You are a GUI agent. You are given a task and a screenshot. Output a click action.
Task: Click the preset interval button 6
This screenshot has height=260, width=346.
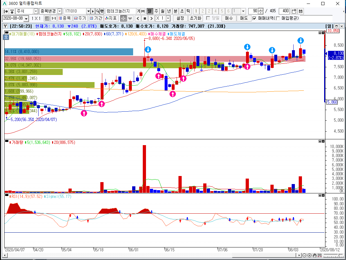pyautogui.click(x=228, y=11)
